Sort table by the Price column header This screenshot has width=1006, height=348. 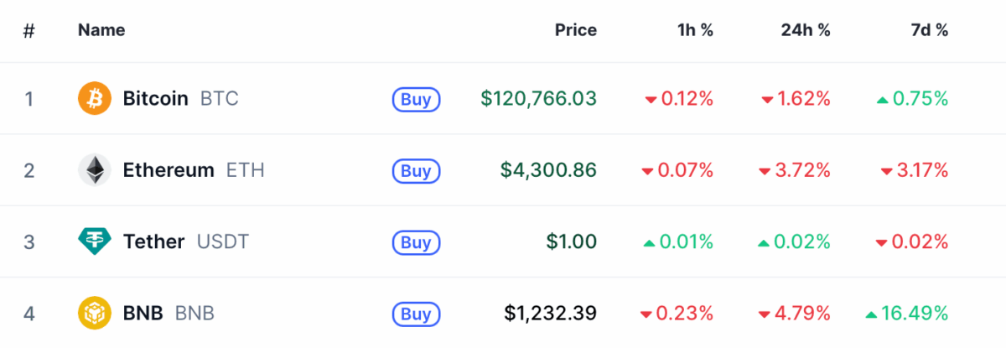coord(575,30)
